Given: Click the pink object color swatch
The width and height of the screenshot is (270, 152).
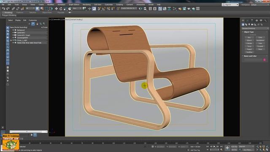Looking at the screenshot, I should click(265, 60).
